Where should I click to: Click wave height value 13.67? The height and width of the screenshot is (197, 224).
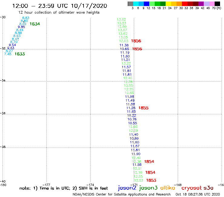click(122, 30)
